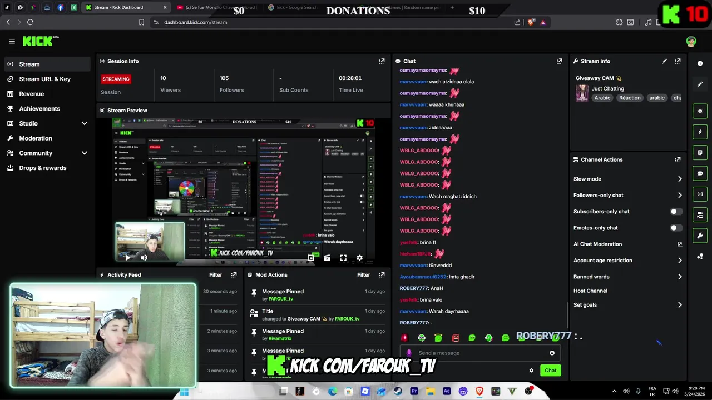
Task: Open the Mod Actions Filter
Action: point(363,274)
